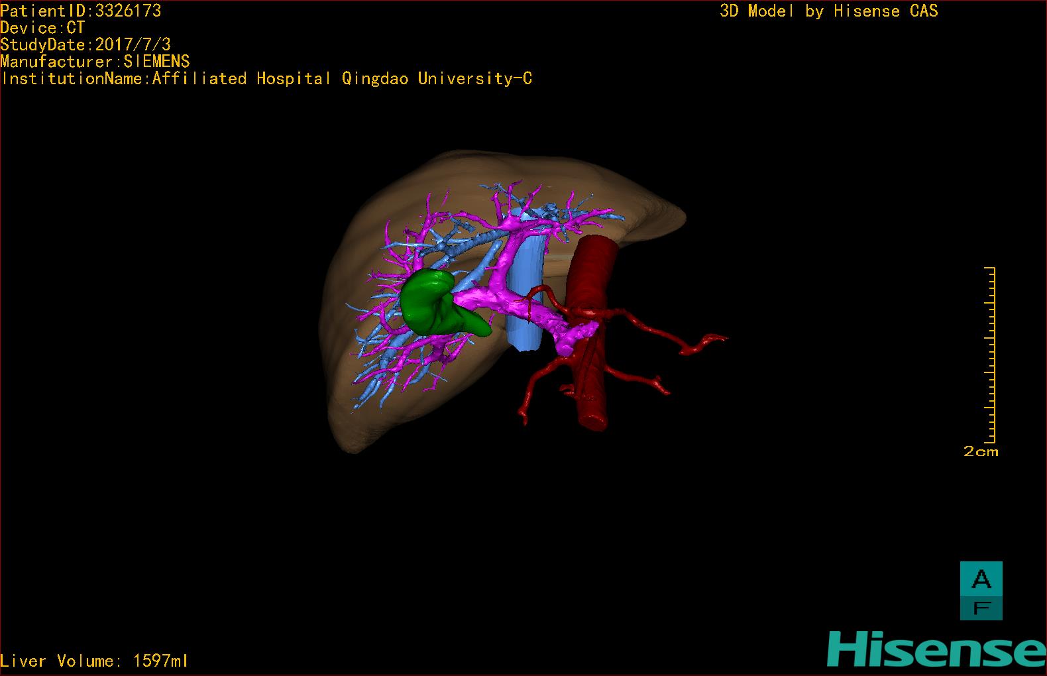Click the orientation cube face labeled A
The image size is (1047, 676).
click(981, 579)
